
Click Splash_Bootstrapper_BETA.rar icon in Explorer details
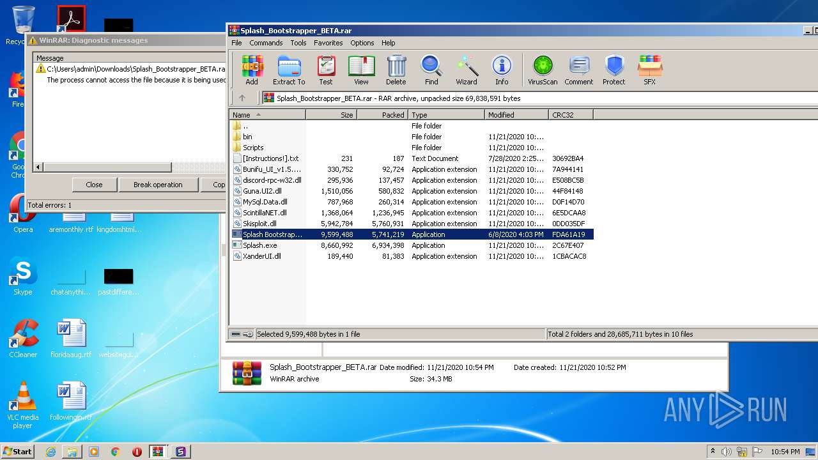pyautogui.click(x=247, y=373)
